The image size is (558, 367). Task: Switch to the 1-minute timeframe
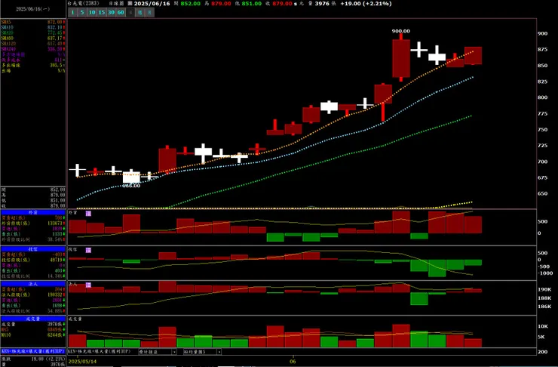[72, 13]
